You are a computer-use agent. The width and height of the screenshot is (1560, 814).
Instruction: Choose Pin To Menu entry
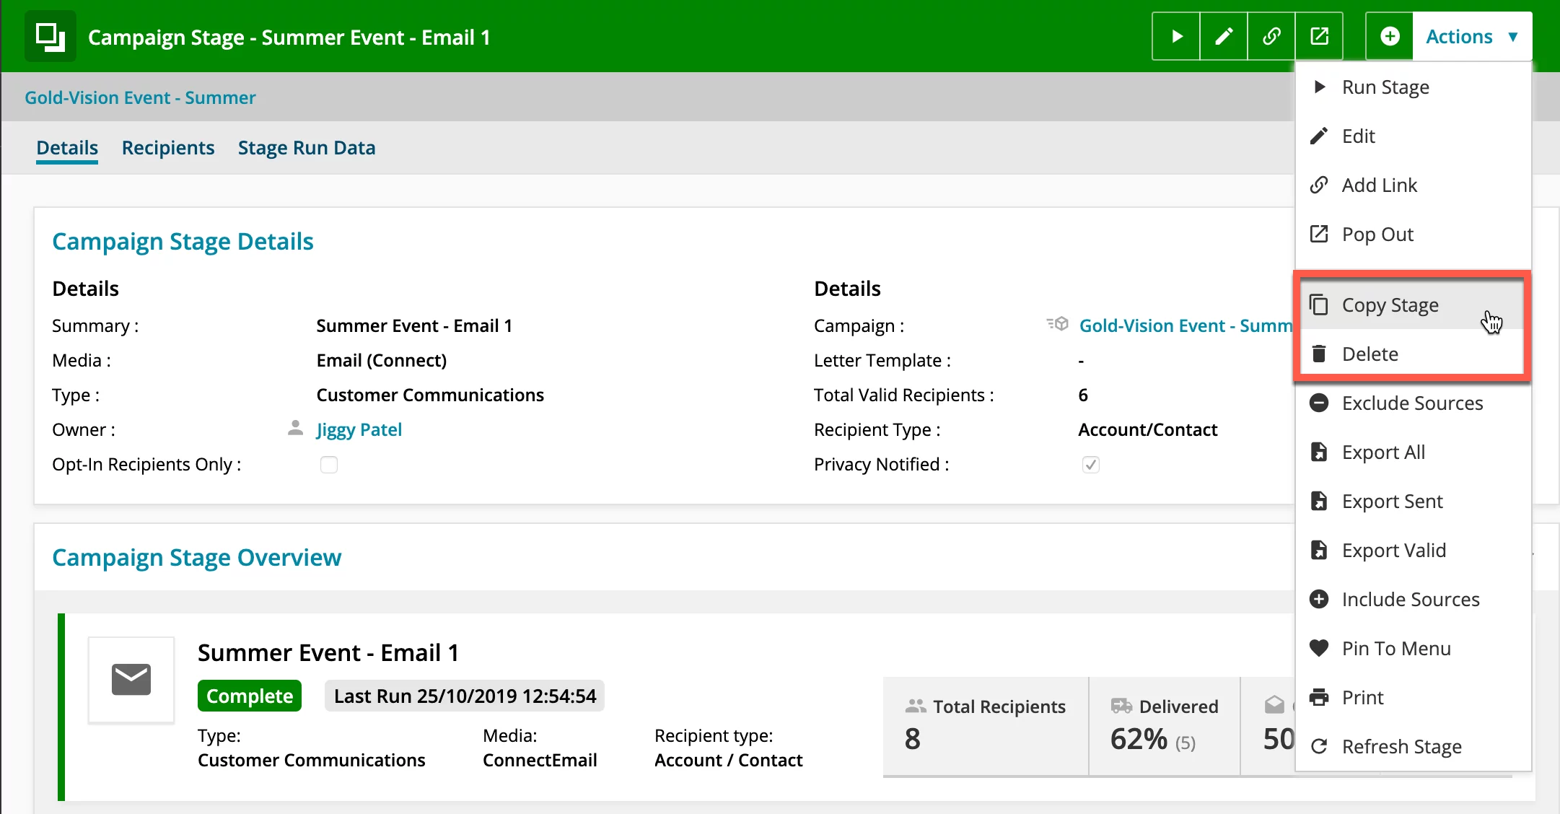[1413, 649]
